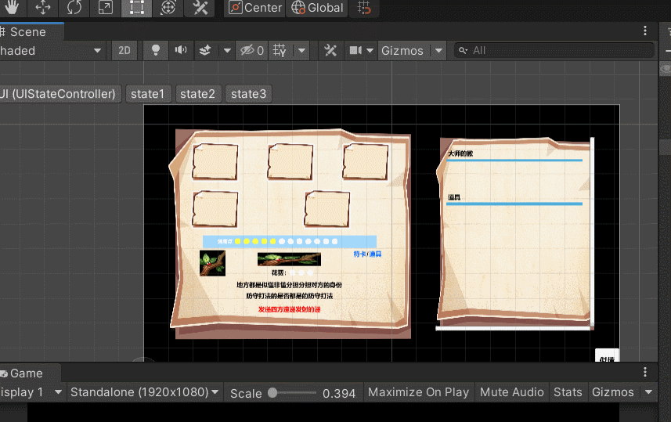Viewport: 671px width, 422px height.
Task: Select the leaf branch item icon
Action: coord(212,263)
